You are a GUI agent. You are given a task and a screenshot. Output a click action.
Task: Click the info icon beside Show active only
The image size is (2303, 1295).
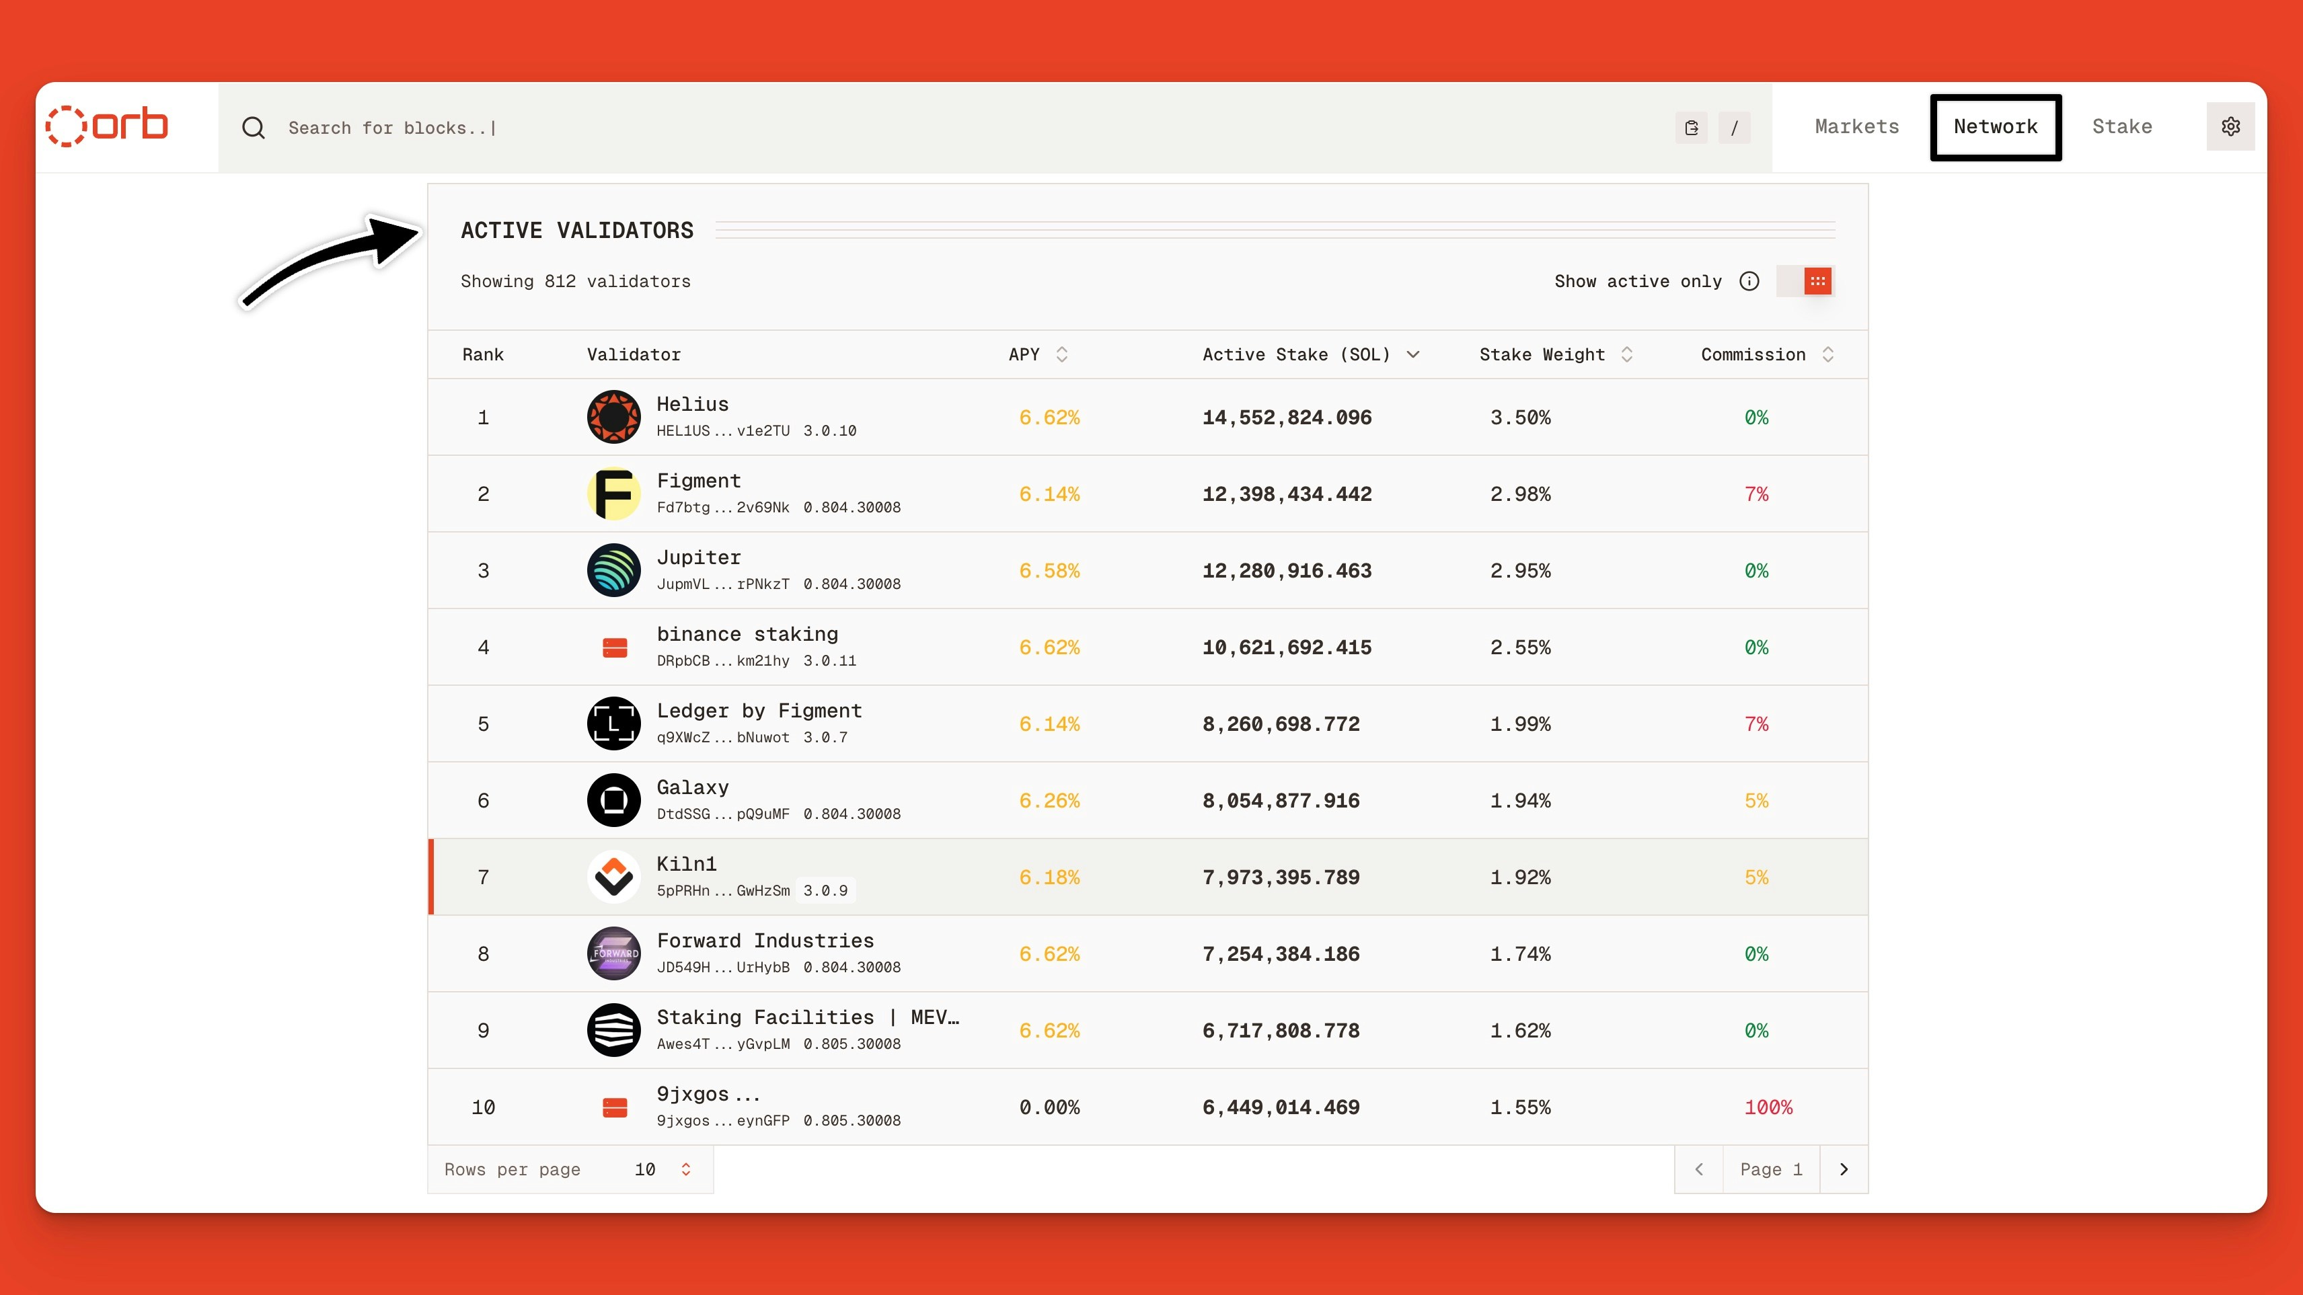click(x=1749, y=282)
